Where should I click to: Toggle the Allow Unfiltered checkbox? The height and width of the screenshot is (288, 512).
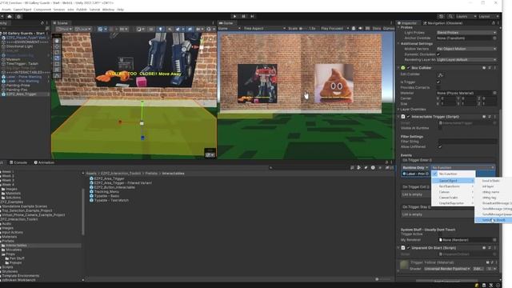coord(440,147)
